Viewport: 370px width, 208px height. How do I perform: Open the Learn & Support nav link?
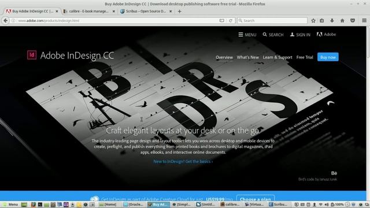(277, 57)
